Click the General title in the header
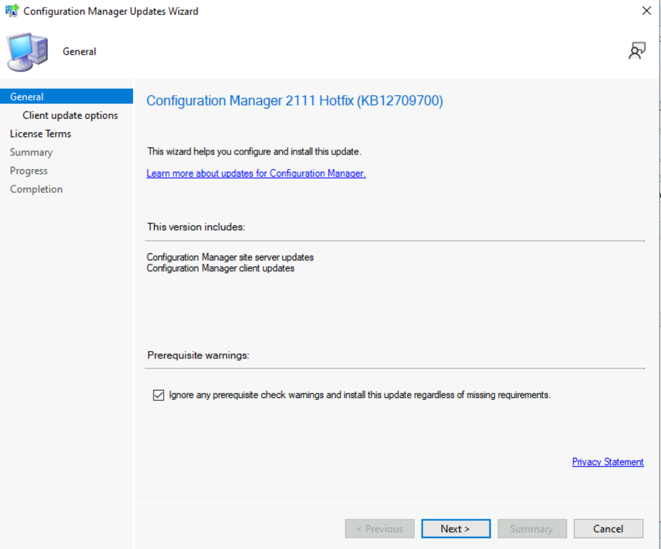Viewport: 661px width, 549px height. click(79, 52)
